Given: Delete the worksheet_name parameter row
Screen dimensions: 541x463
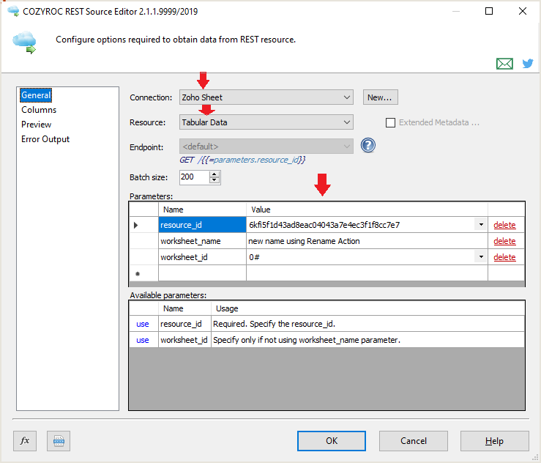Looking at the screenshot, I should [504, 241].
